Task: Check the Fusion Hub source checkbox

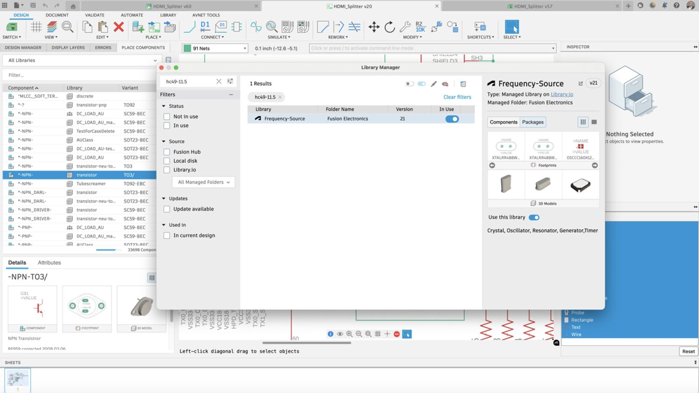Action: tap(167, 152)
